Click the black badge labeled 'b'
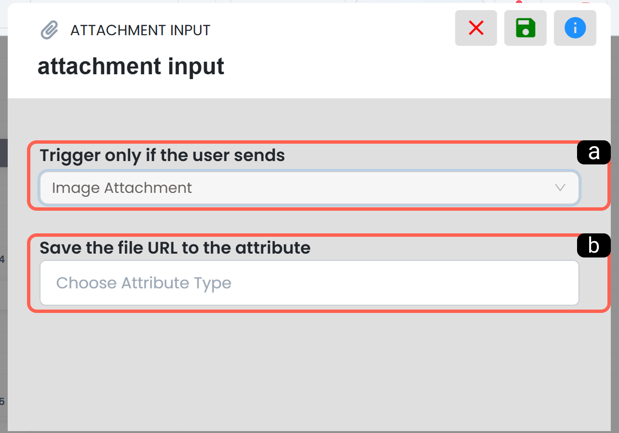The height and width of the screenshot is (433, 619). pos(594,246)
